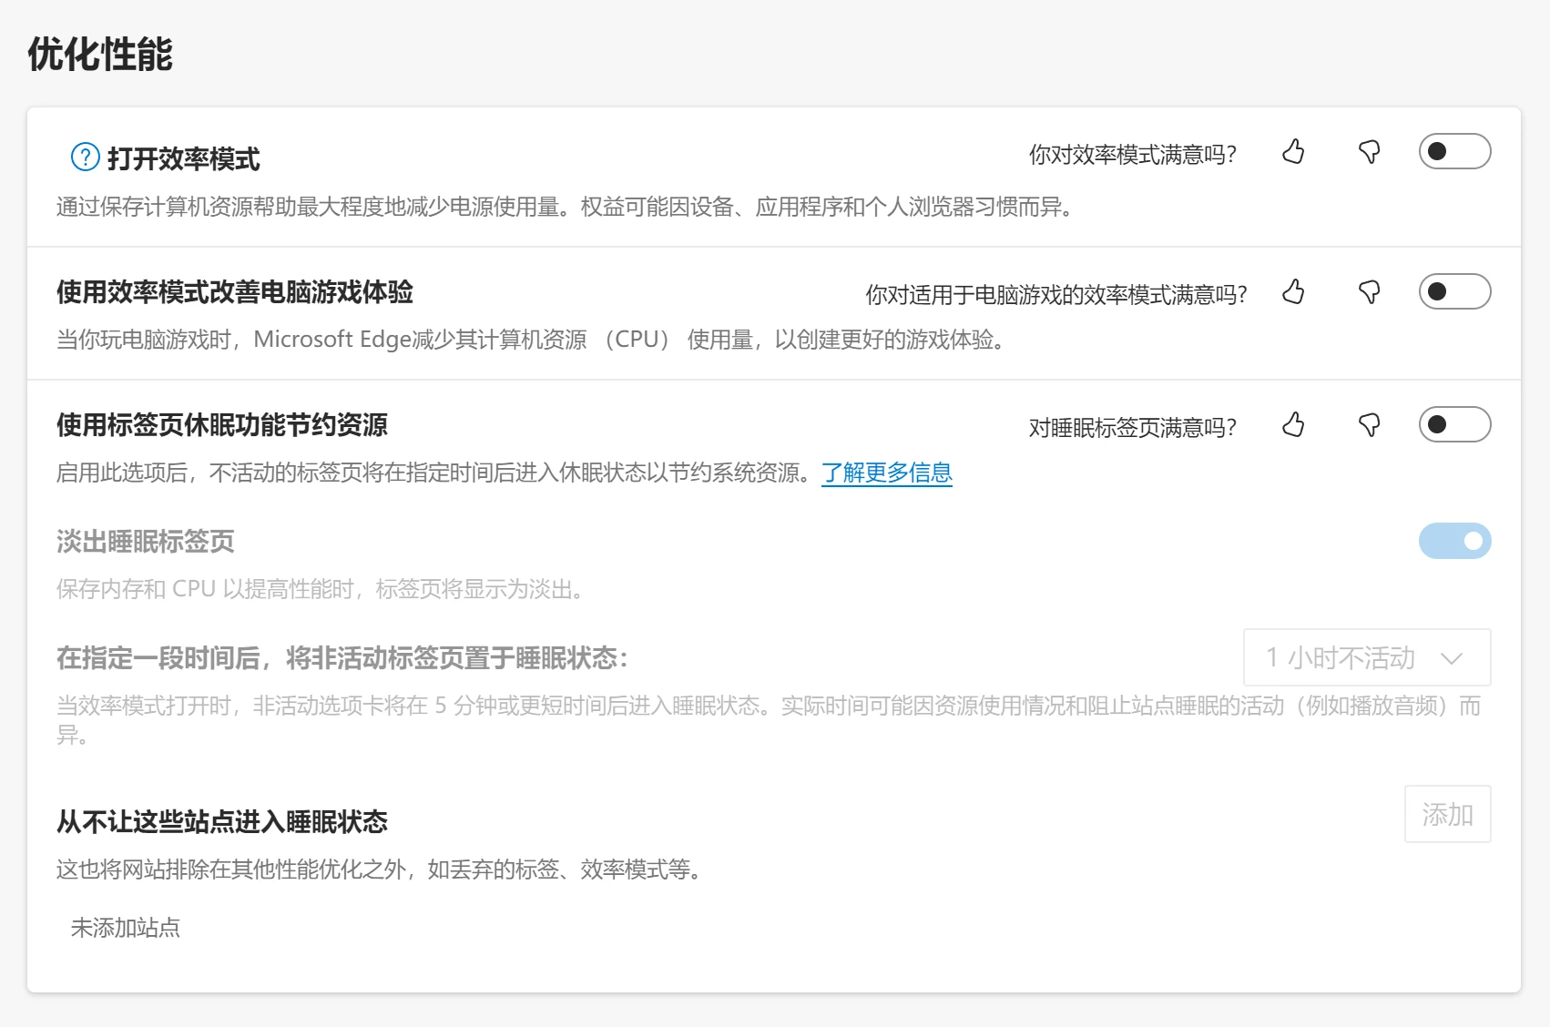This screenshot has height=1027, width=1550.
Task: Click the 添加 button for never-sleep sites
Action: [x=1447, y=814]
